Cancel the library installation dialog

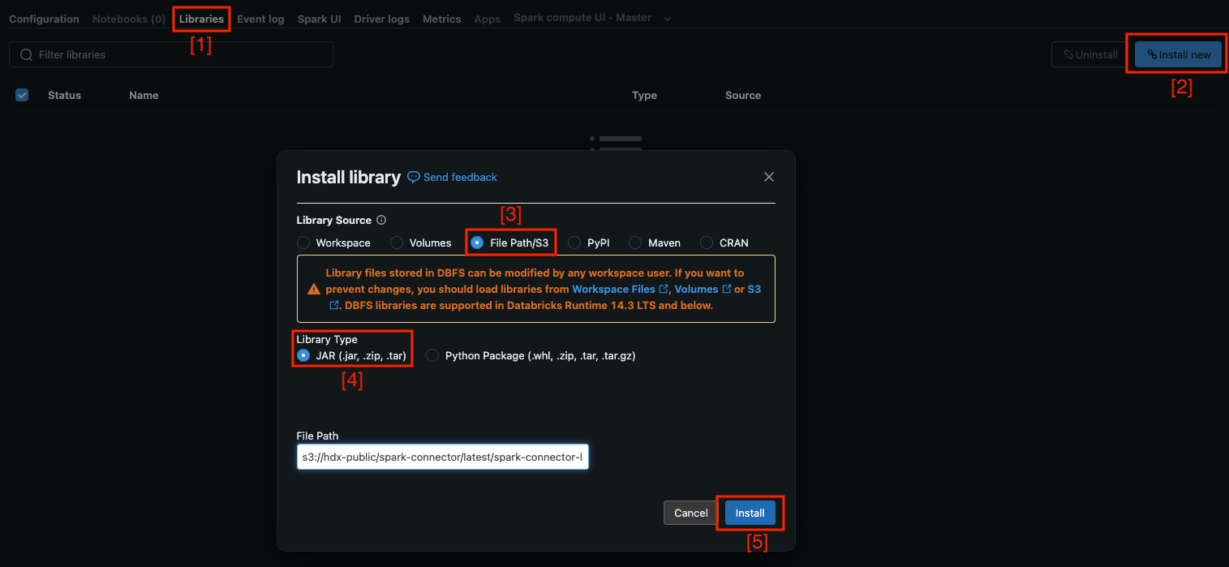690,513
